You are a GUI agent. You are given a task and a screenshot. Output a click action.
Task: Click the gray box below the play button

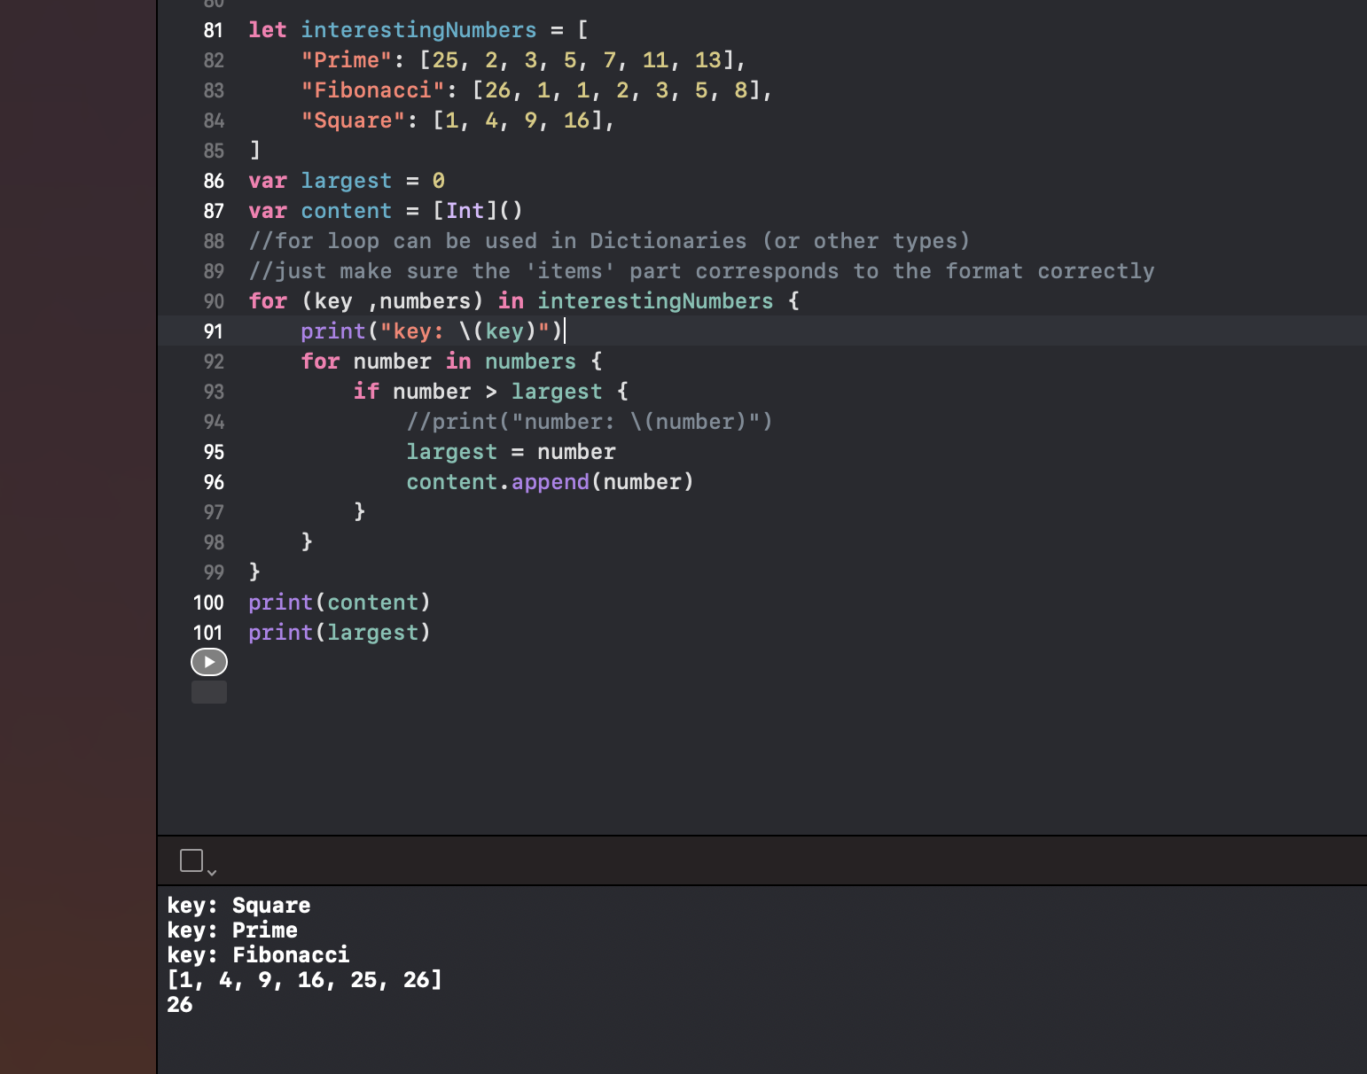click(209, 692)
